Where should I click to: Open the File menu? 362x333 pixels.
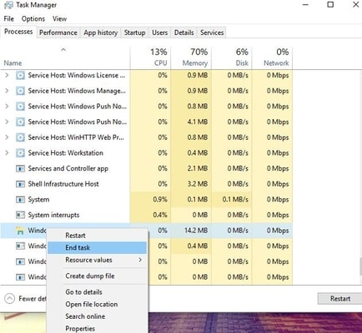(x=9, y=19)
